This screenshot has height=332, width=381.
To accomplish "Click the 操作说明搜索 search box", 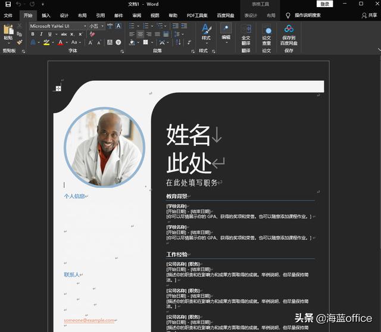I will pos(311,15).
